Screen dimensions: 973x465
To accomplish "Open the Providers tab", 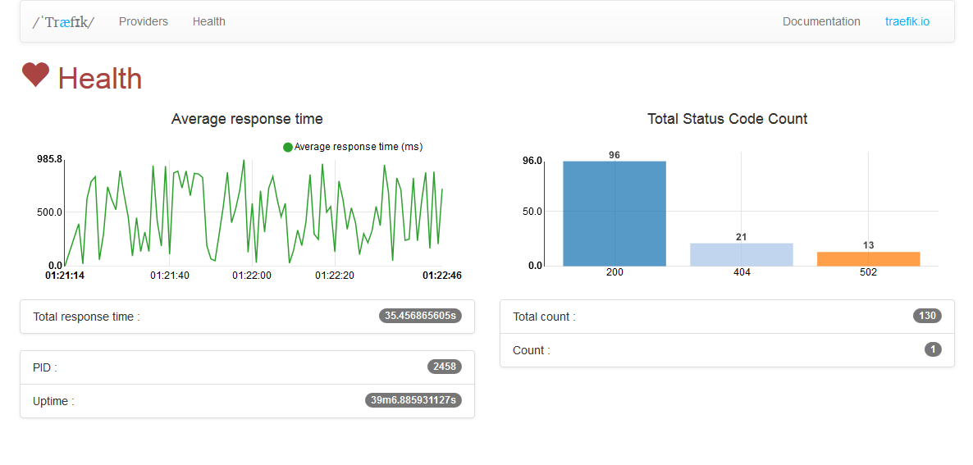I will click(144, 22).
